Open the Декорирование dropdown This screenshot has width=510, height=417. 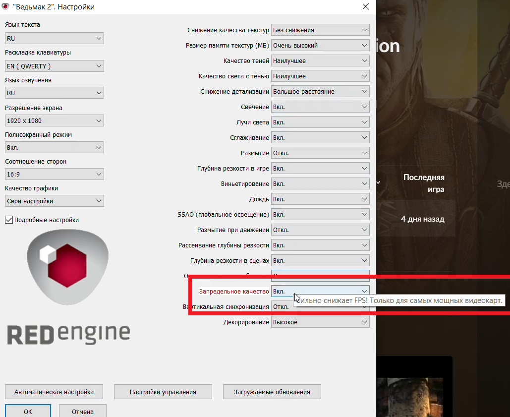click(x=320, y=322)
